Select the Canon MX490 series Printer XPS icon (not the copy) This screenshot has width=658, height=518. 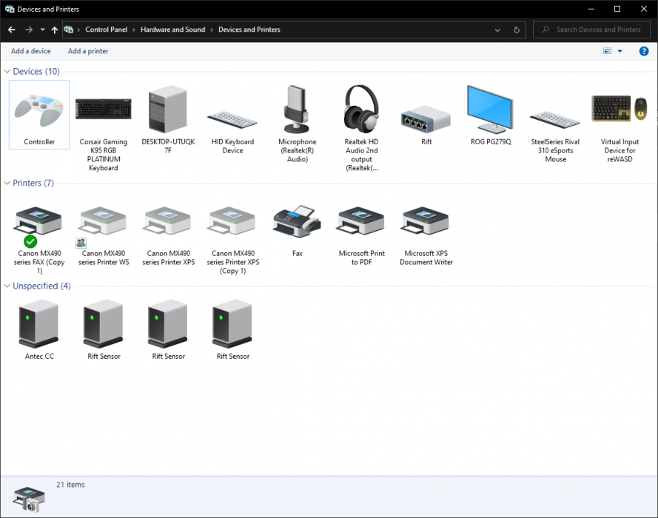[168, 221]
